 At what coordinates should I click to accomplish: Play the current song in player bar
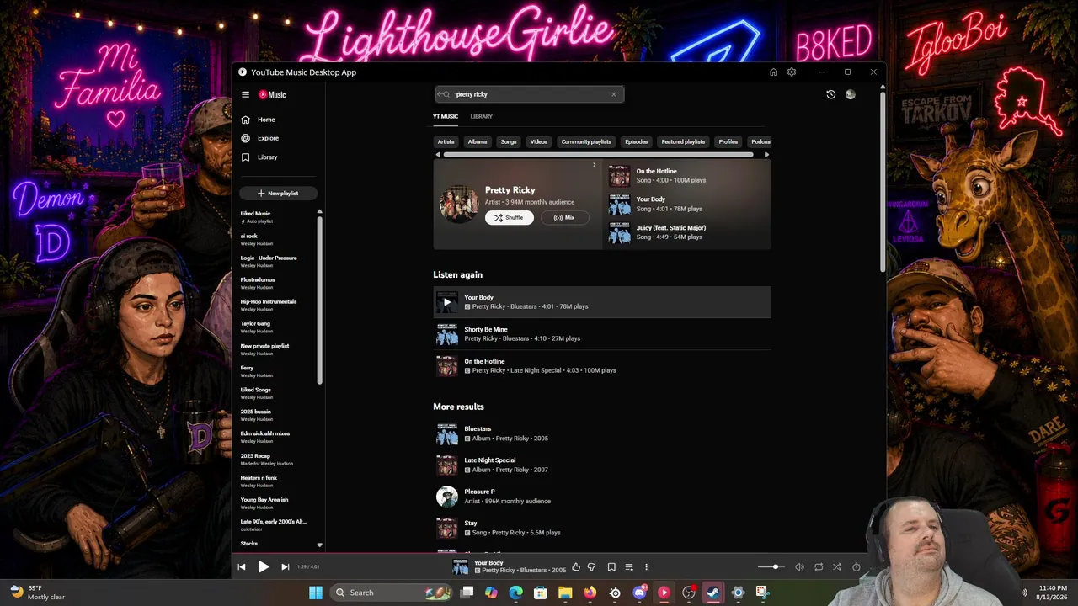tap(264, 567)
